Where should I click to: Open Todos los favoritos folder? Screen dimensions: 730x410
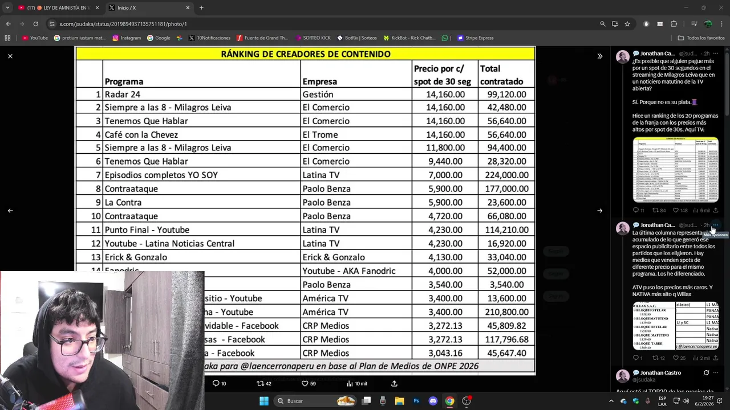coord(701,38)
